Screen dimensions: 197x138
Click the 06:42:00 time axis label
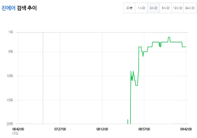(18, 129)
